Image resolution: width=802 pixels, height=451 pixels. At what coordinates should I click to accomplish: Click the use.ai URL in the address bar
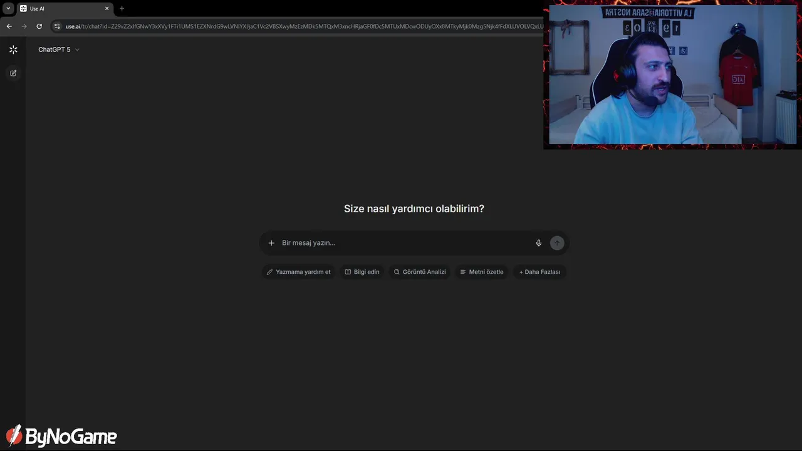coord(303,26)
